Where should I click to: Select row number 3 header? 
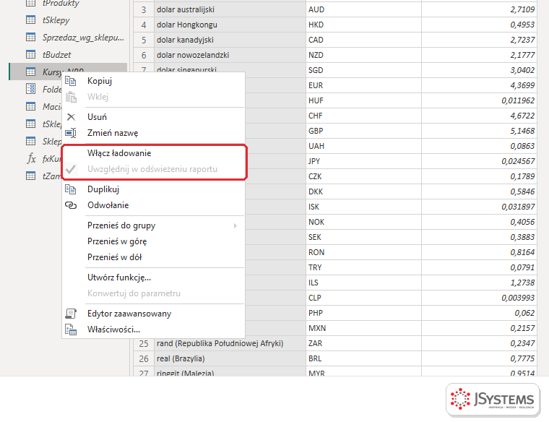point(144,9)
